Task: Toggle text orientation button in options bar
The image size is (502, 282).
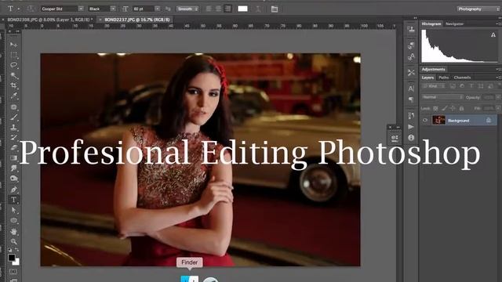Action: [x=31, y=9]
